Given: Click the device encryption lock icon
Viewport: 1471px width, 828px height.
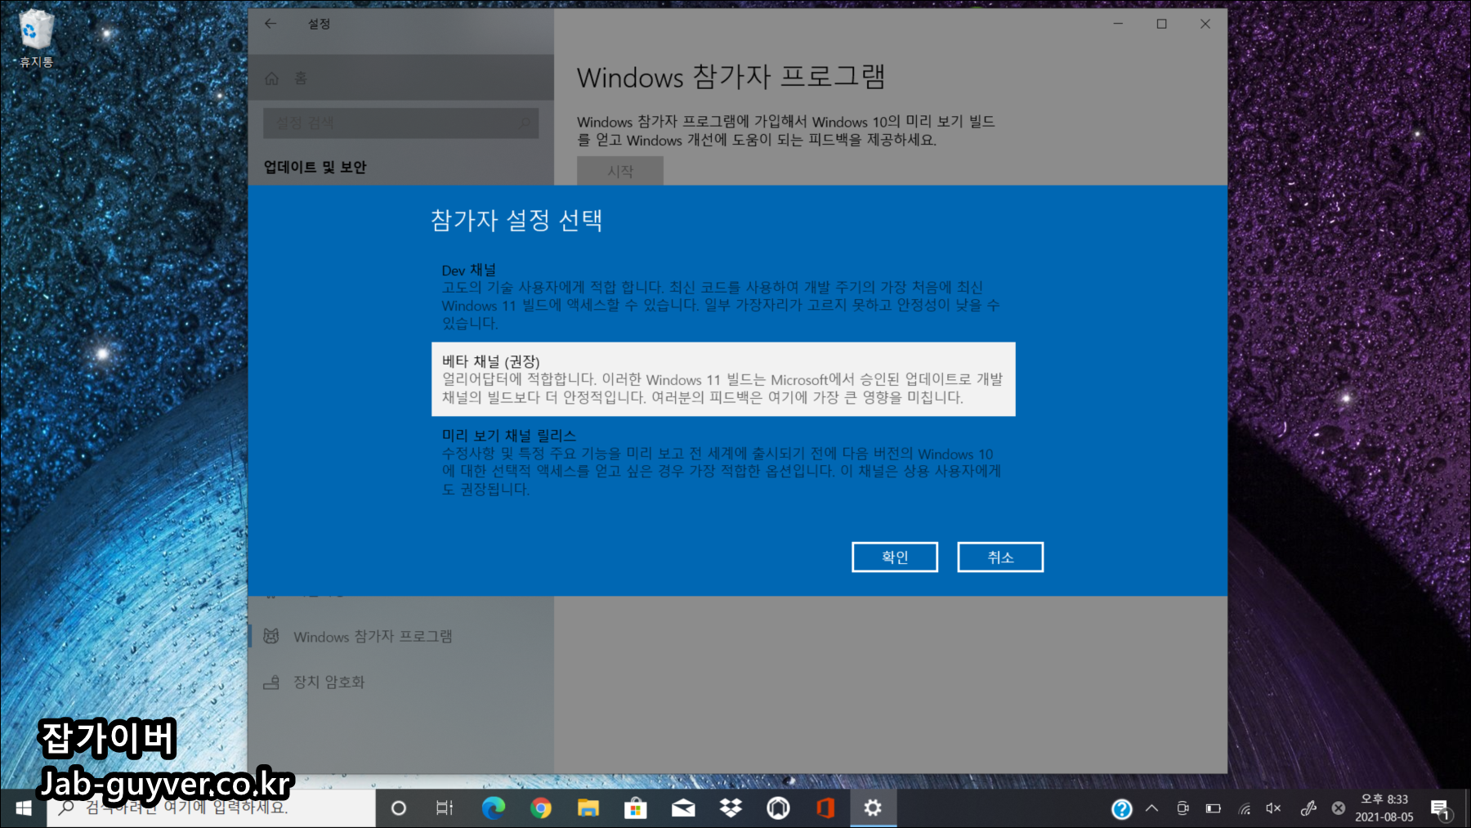Looking at the screenshot, I should tap(271, 682).
